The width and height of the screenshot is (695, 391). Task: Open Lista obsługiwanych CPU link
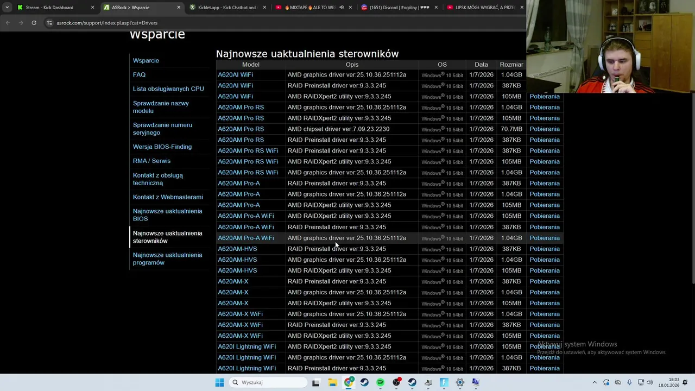click(x=168, y=89)
